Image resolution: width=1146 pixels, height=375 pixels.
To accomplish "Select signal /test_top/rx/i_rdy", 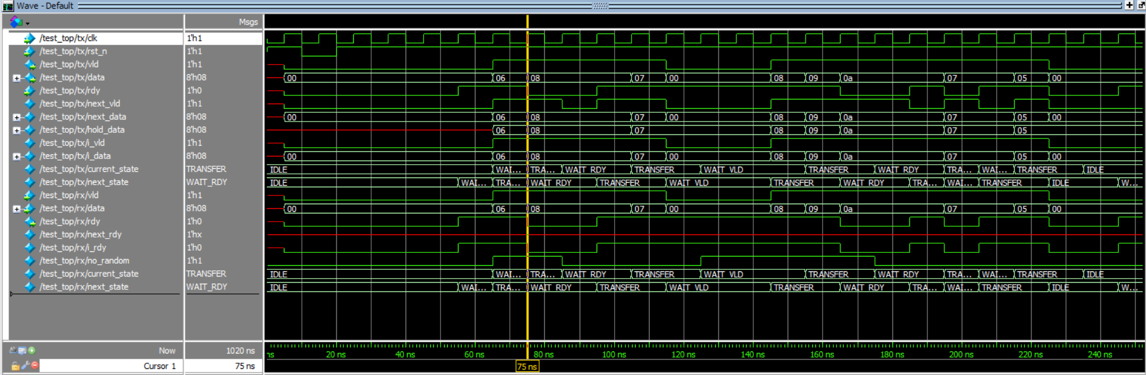I will [x=73, y=247].
